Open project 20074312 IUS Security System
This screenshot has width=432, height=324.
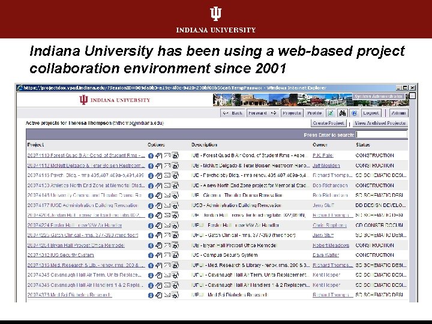coord(61,255)
